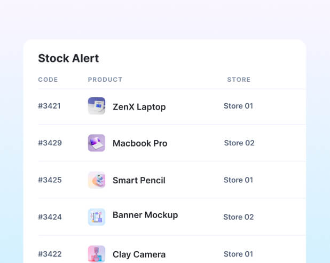Screen dimensions: 330x263
Task: Click product code #3425
Action: click(50, 180)
